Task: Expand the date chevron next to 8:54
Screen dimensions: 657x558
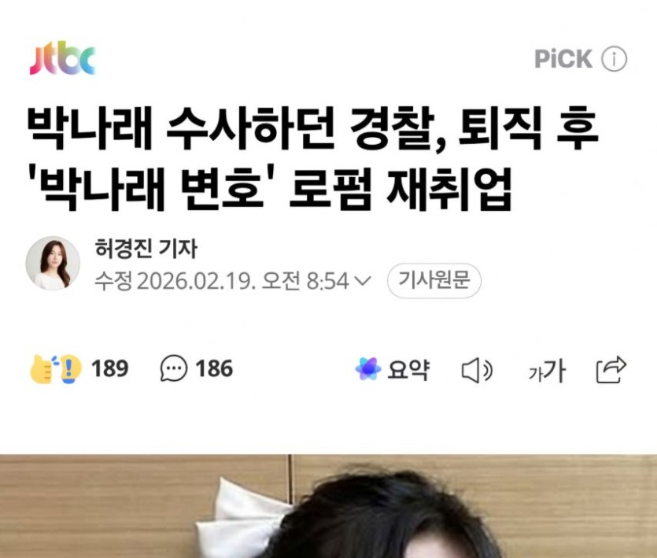Action: pyautogui.click(x=363, y=280)
